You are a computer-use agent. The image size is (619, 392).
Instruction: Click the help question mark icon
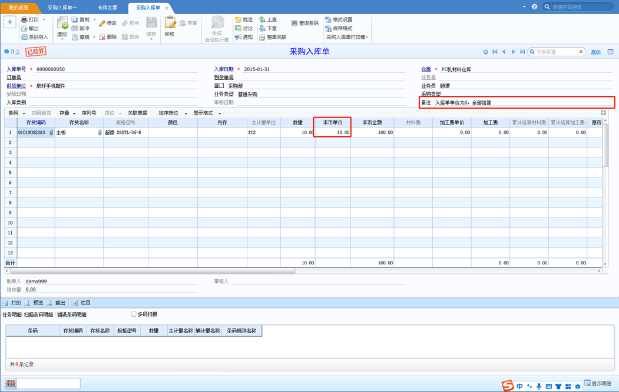tap(535, 6)
